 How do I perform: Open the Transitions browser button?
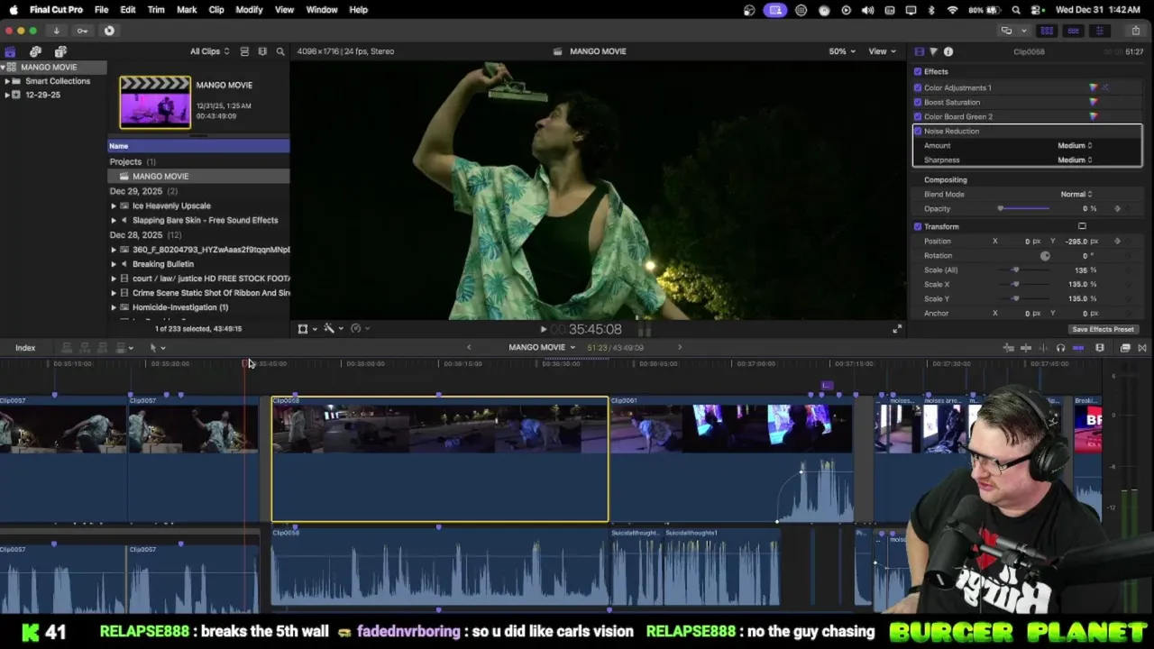[x=1142, y=348]
